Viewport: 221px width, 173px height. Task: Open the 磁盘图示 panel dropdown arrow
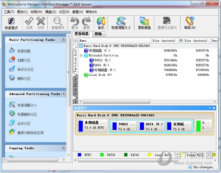(210, 108)
